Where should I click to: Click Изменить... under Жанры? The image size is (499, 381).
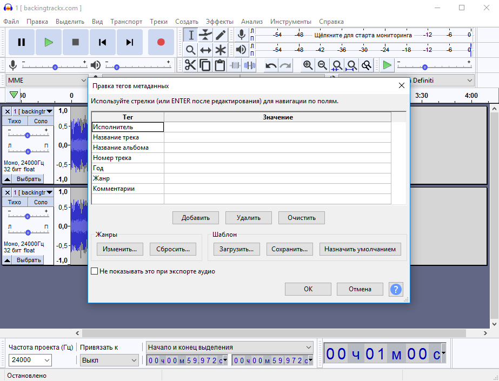pyautogui.click(x=119, y=249)
